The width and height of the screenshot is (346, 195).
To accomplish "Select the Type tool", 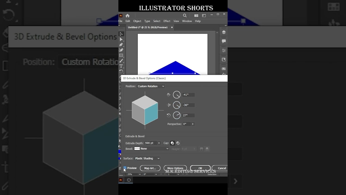I will (121, 66).
